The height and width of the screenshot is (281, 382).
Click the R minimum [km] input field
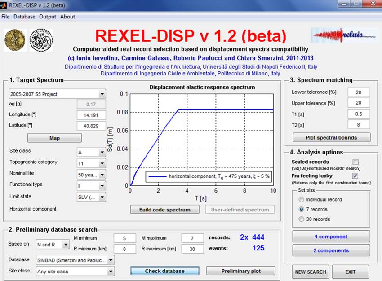(x=124, y=249)
